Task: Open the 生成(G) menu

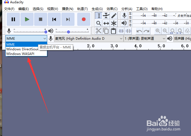Action: pyautogui.click(x=97, y=9)
